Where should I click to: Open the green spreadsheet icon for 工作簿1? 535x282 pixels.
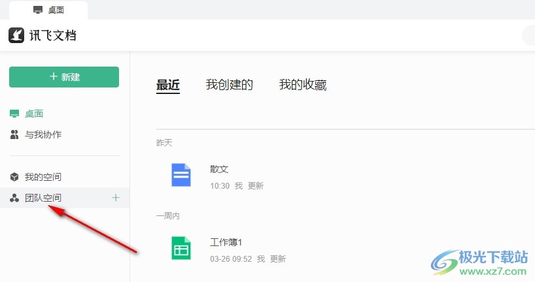[181, 248]
